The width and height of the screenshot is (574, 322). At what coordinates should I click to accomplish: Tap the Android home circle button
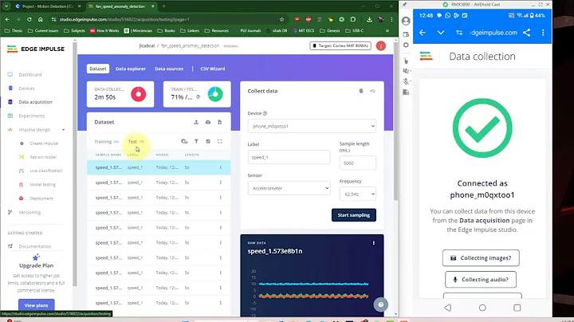pos(482,308)
